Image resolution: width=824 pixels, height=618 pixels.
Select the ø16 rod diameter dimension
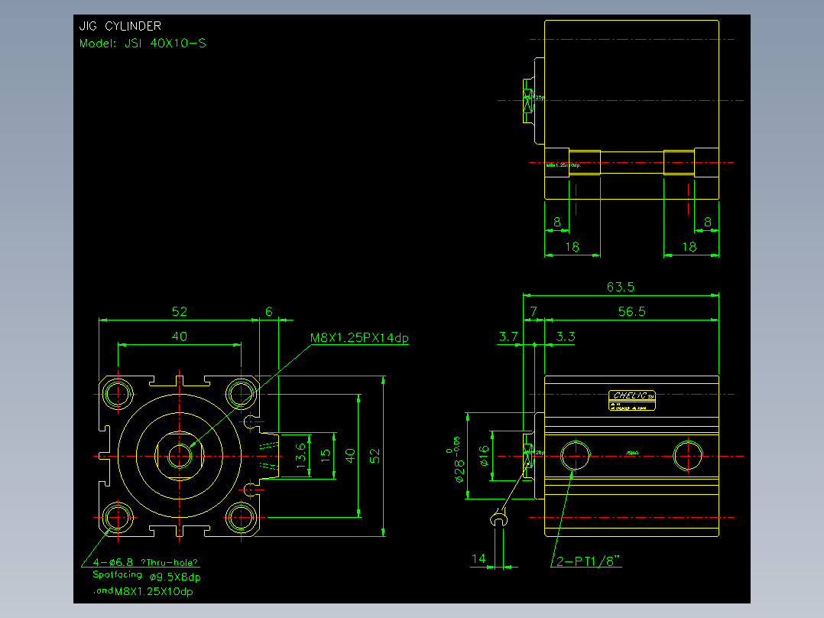point(484,456)
